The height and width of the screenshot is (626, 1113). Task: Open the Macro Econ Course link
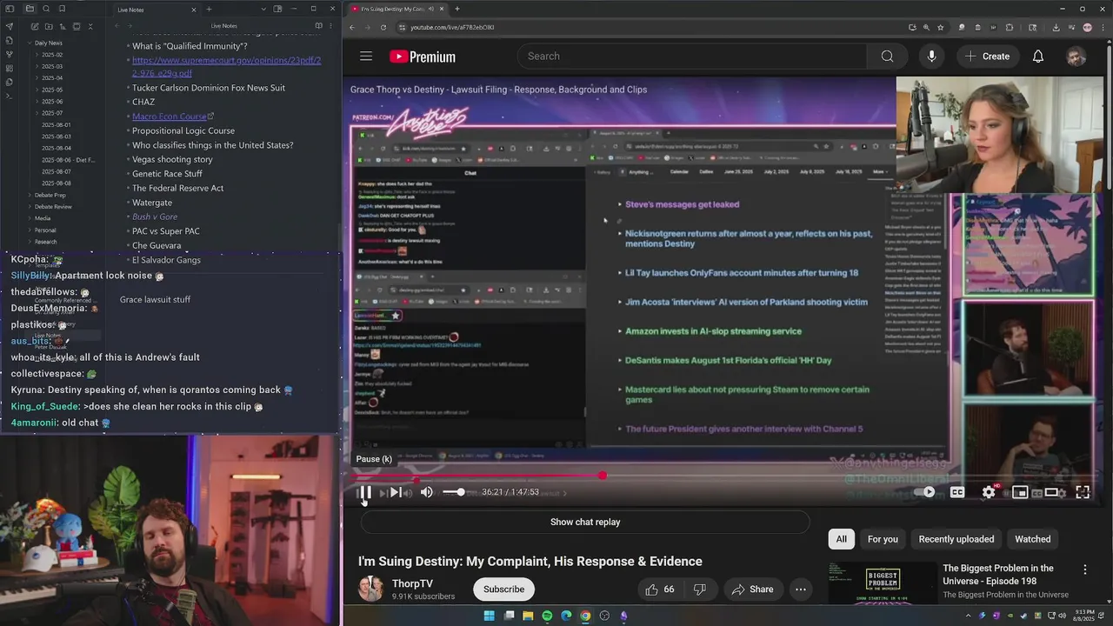[170, 117]
